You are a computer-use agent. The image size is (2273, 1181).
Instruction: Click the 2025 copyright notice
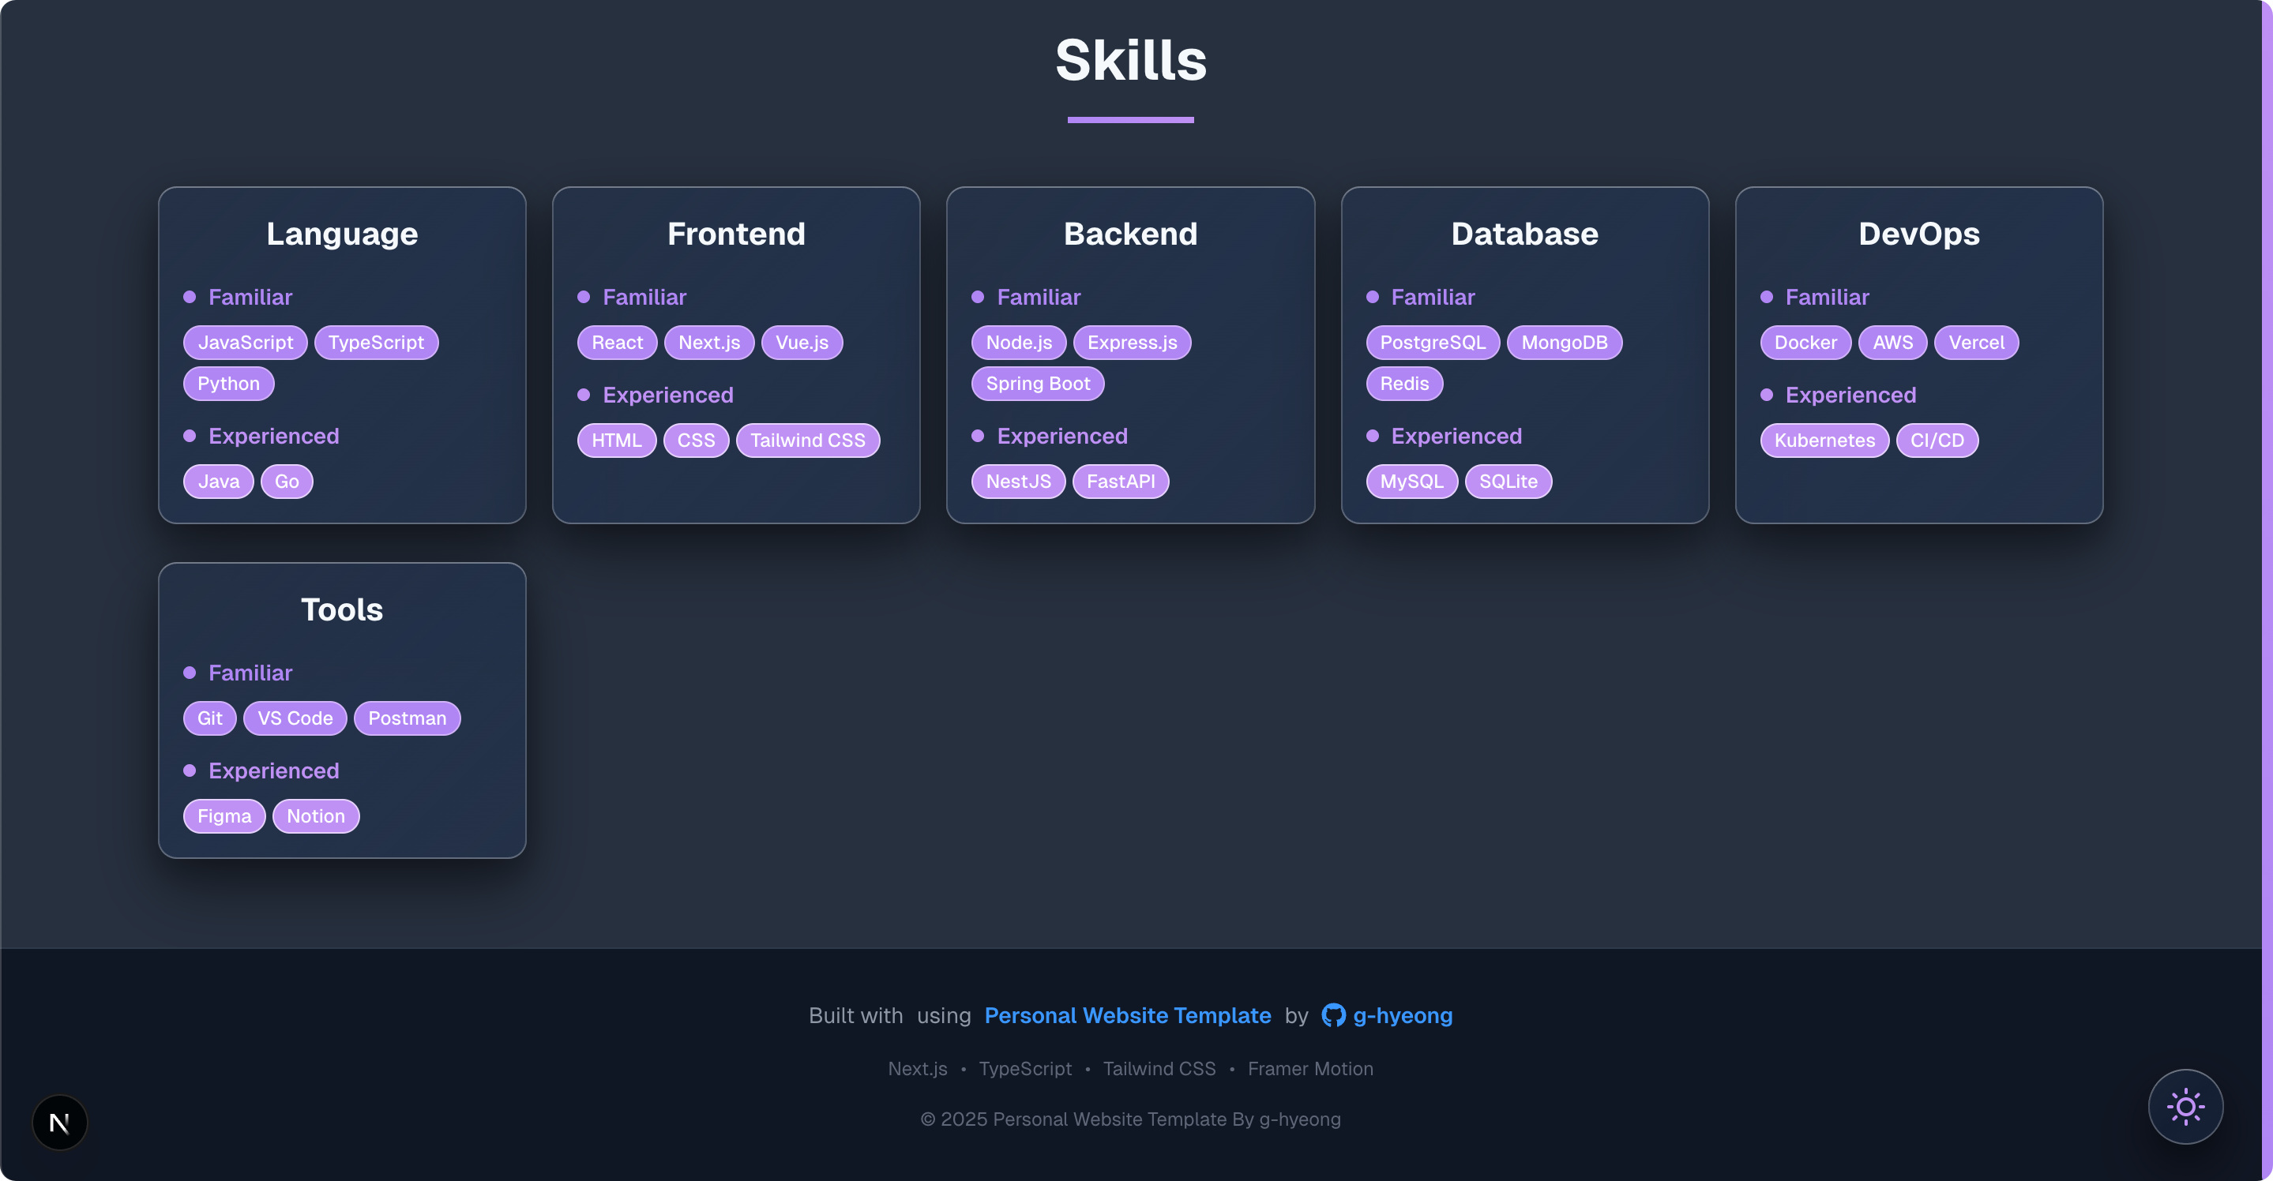click(1130, 1119)
